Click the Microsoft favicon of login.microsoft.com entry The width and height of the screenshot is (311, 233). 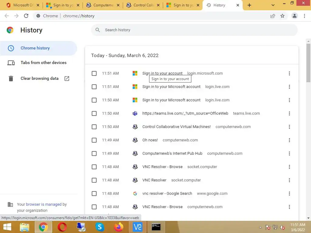click(135, 73)
